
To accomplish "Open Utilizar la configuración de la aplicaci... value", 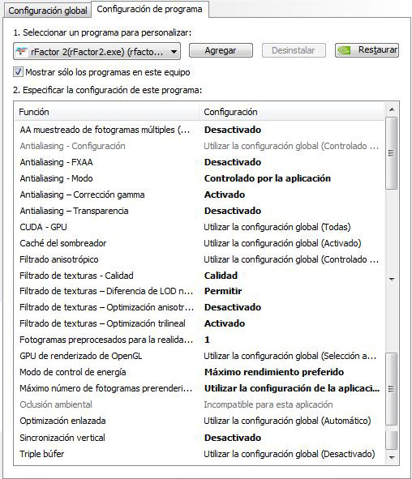I will click(292, 388).
